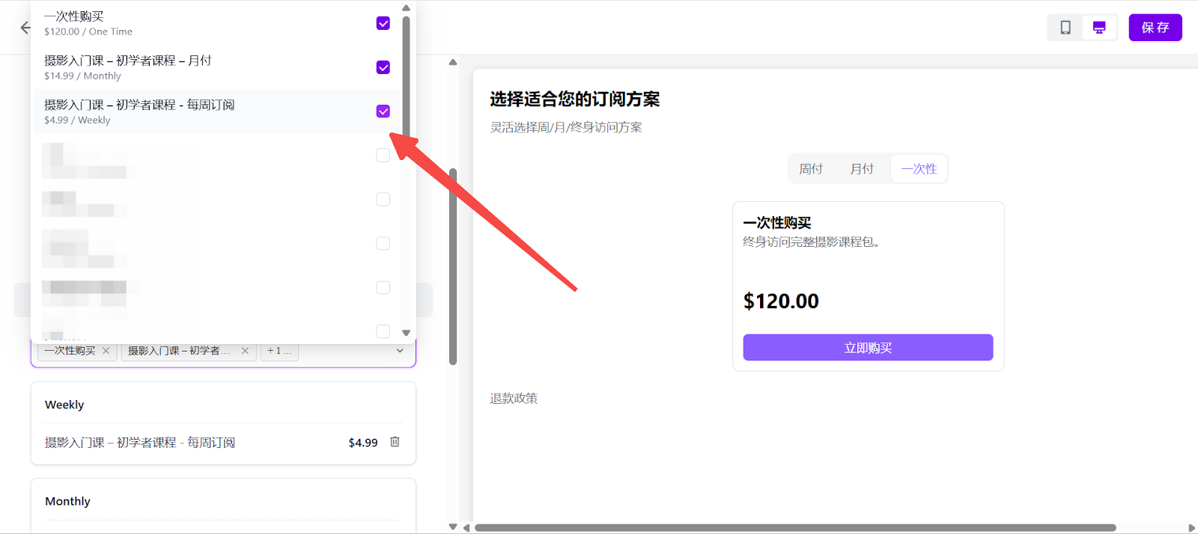Uncheck the 月付 $14.99 Monthly option

point(383,67)
